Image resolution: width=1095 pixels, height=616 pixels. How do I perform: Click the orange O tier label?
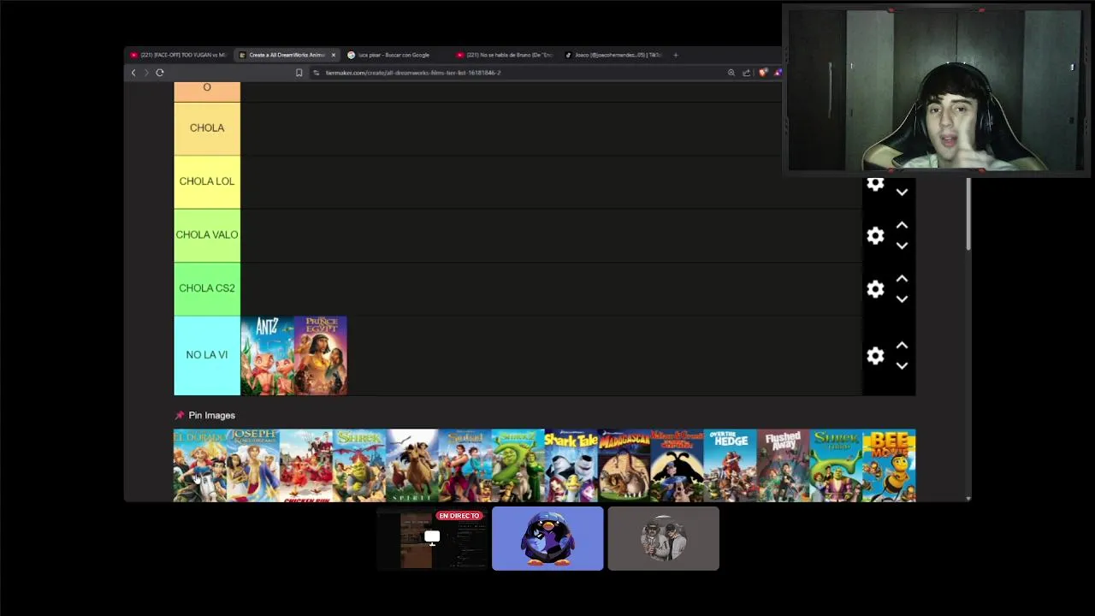pyautogui.click(x=207, y=91)
